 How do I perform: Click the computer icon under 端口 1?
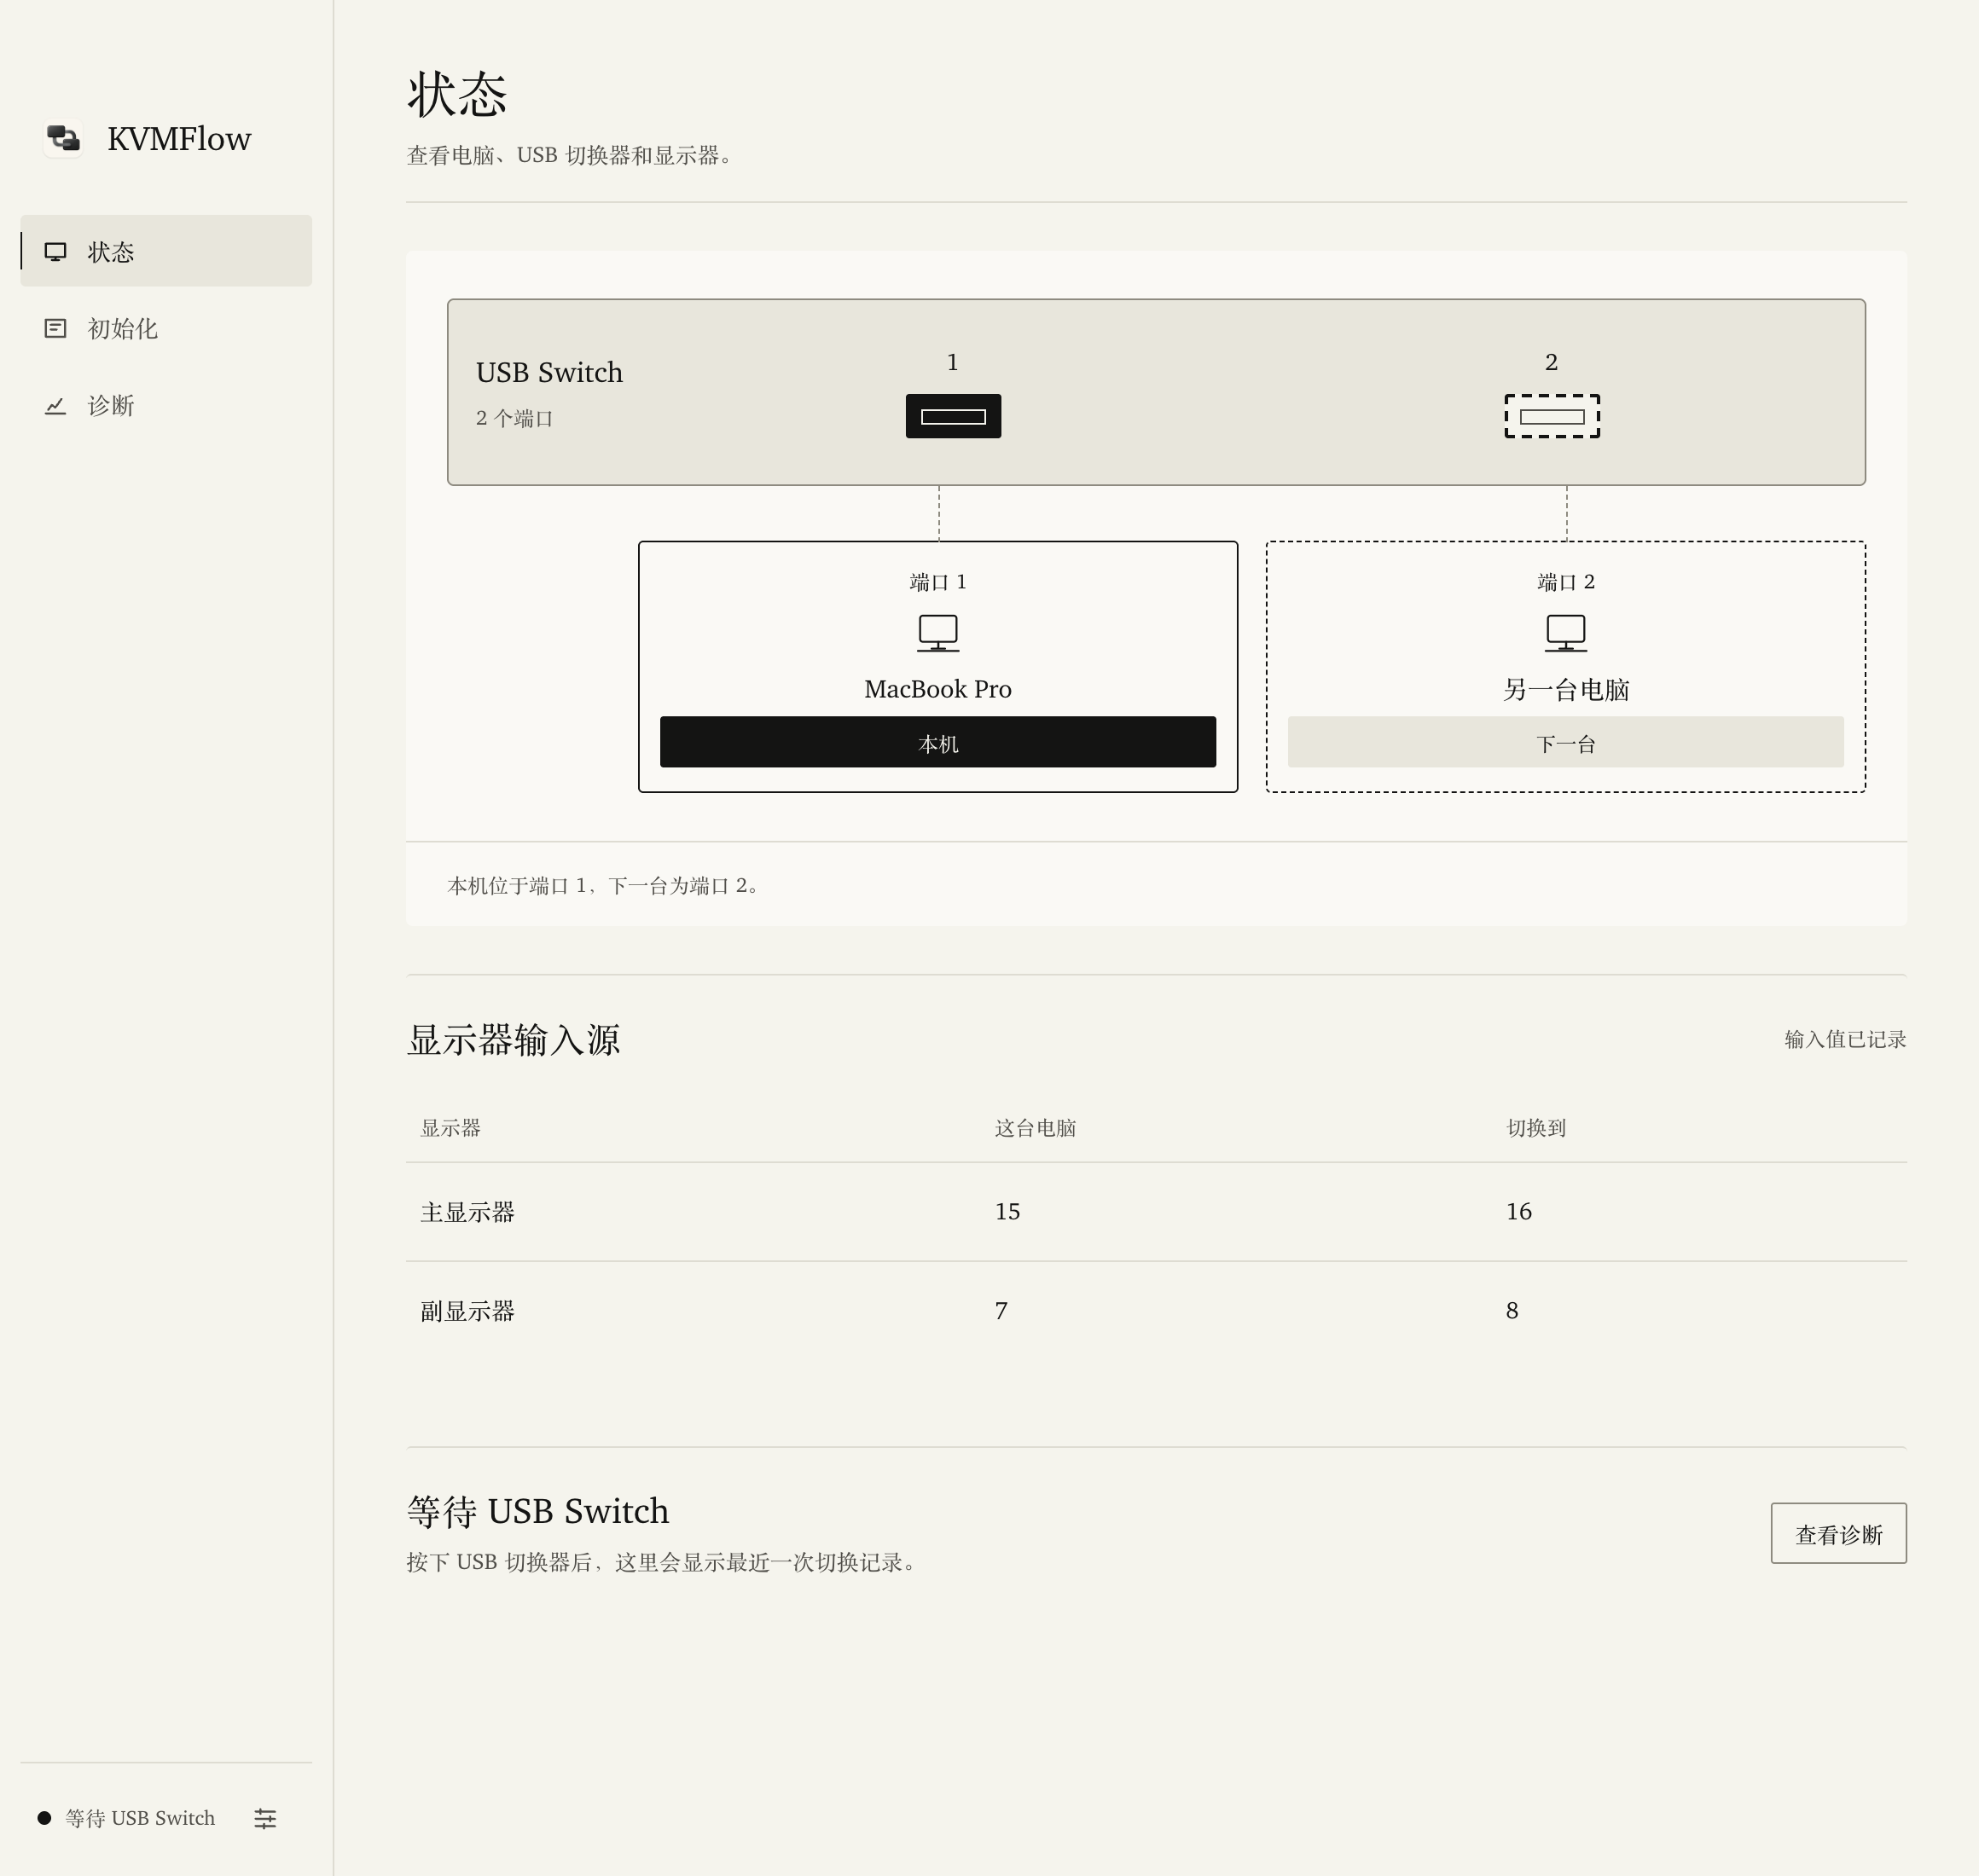[938, 633]
